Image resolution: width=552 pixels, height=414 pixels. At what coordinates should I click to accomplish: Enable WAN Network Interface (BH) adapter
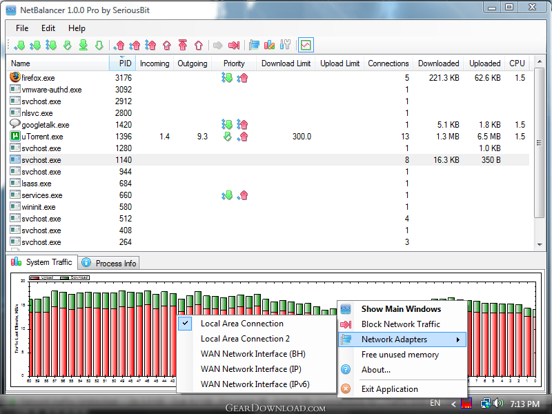[x=257, y=354]
